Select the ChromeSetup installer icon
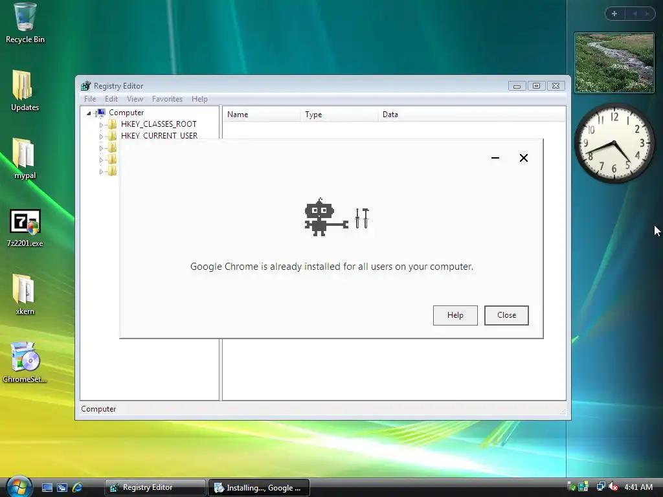This screenshot has height=497, width=663. point(25,362)
